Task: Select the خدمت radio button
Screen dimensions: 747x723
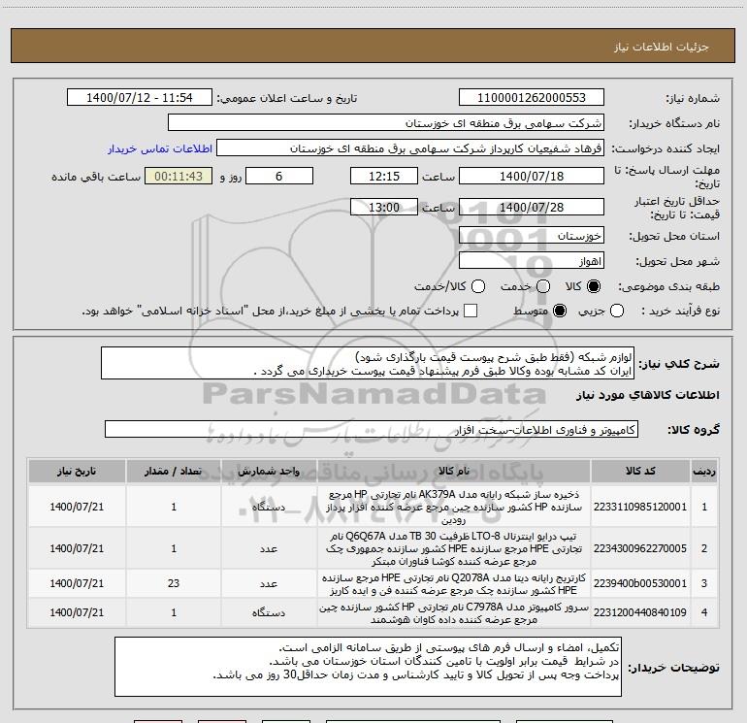Action: coord(543,286)
